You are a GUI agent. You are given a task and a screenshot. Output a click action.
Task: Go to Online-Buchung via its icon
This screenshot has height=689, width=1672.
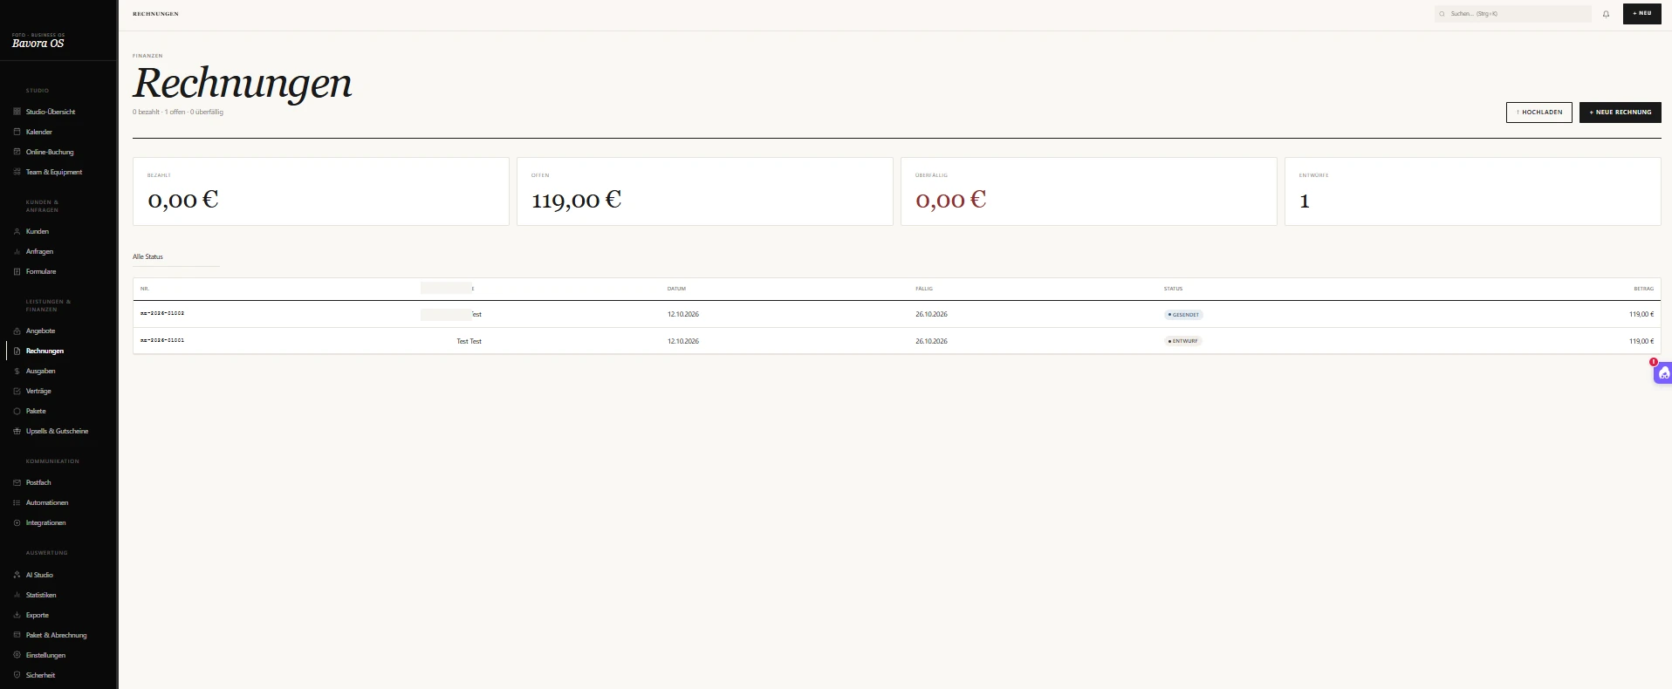[17, 152]
